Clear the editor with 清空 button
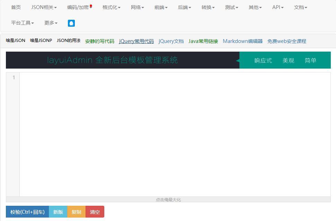This screenshot has height=221, width=336. click(95, 212)
